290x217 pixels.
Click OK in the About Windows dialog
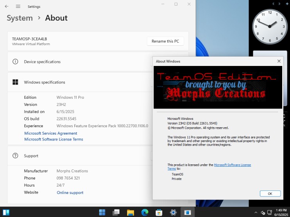270,194
